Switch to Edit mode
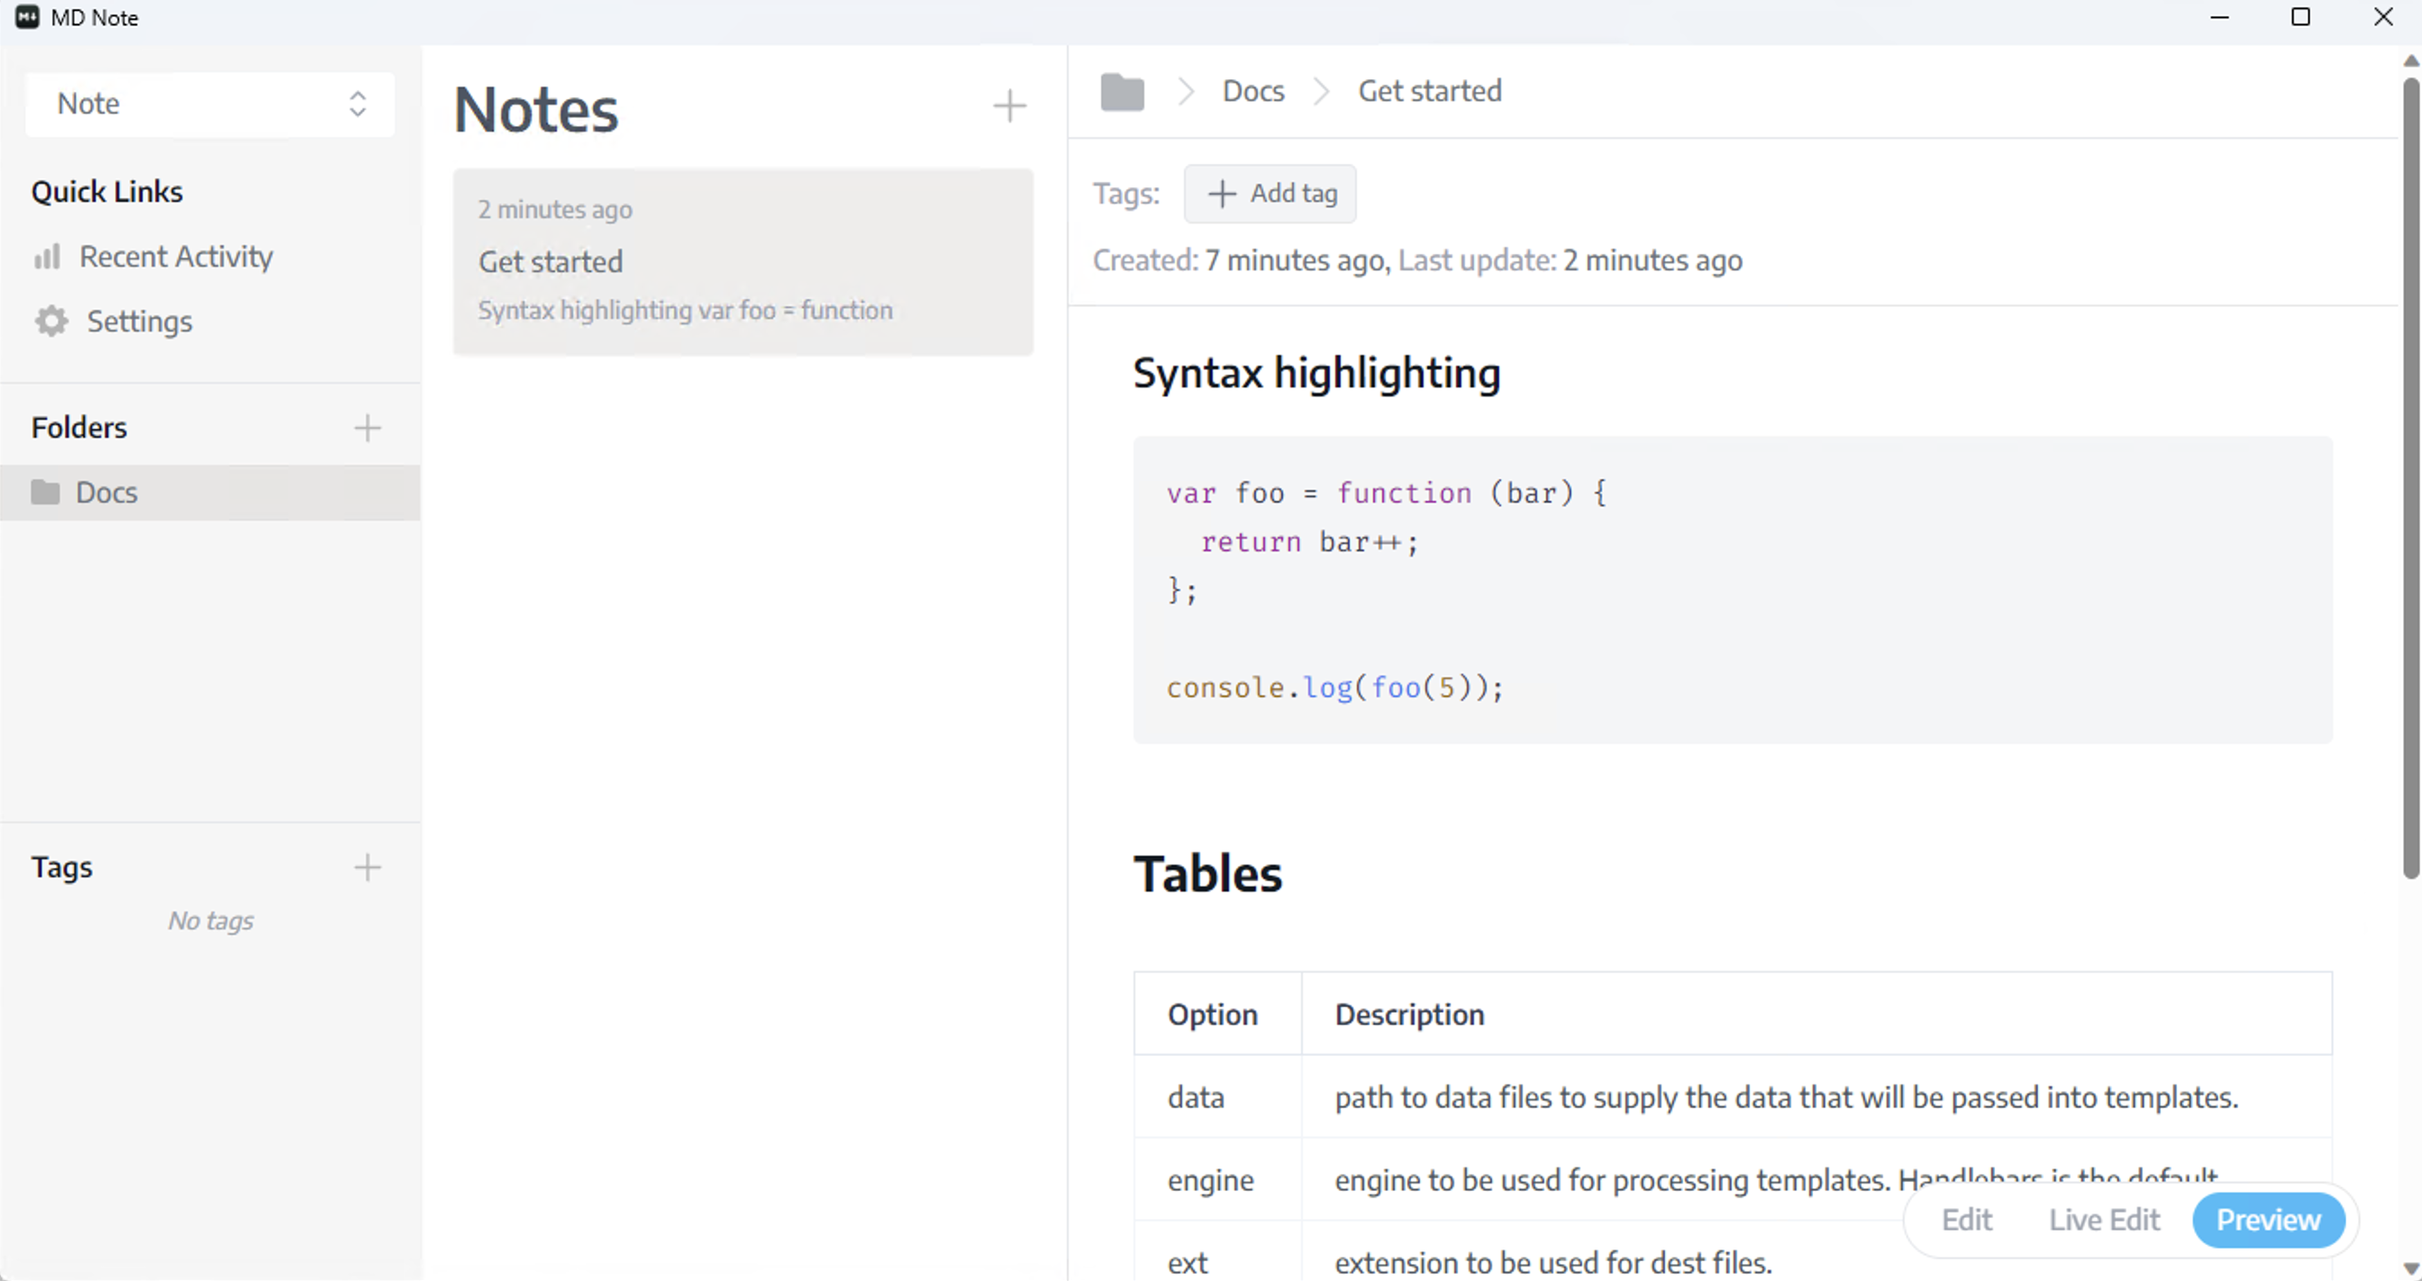This screenshot has height=1281, width=2422. click(1966, 1220)
